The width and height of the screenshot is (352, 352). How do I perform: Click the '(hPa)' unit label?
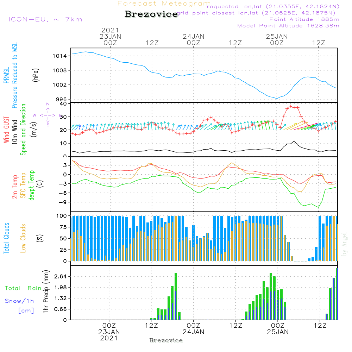pyautogui.click(x=36, y=75)
